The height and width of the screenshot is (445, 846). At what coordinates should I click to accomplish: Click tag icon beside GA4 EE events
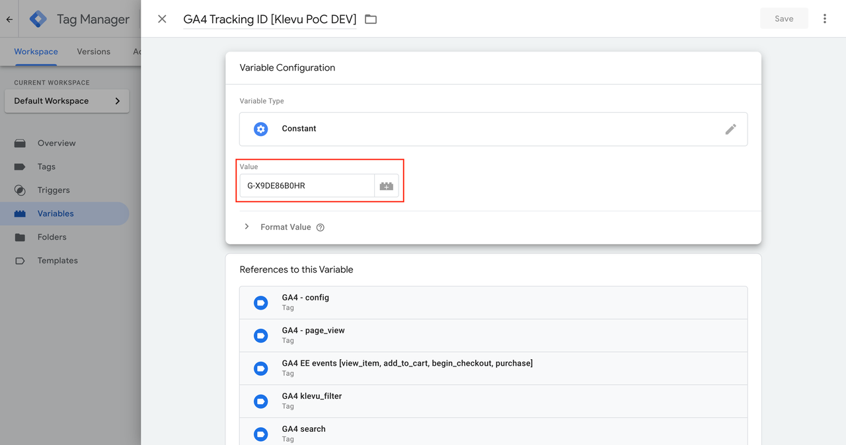tap(261, 368)
